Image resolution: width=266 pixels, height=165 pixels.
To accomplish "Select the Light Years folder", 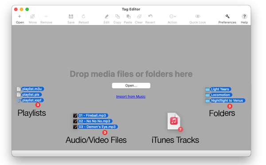I will pyautogui.click(x=220, y=89).
